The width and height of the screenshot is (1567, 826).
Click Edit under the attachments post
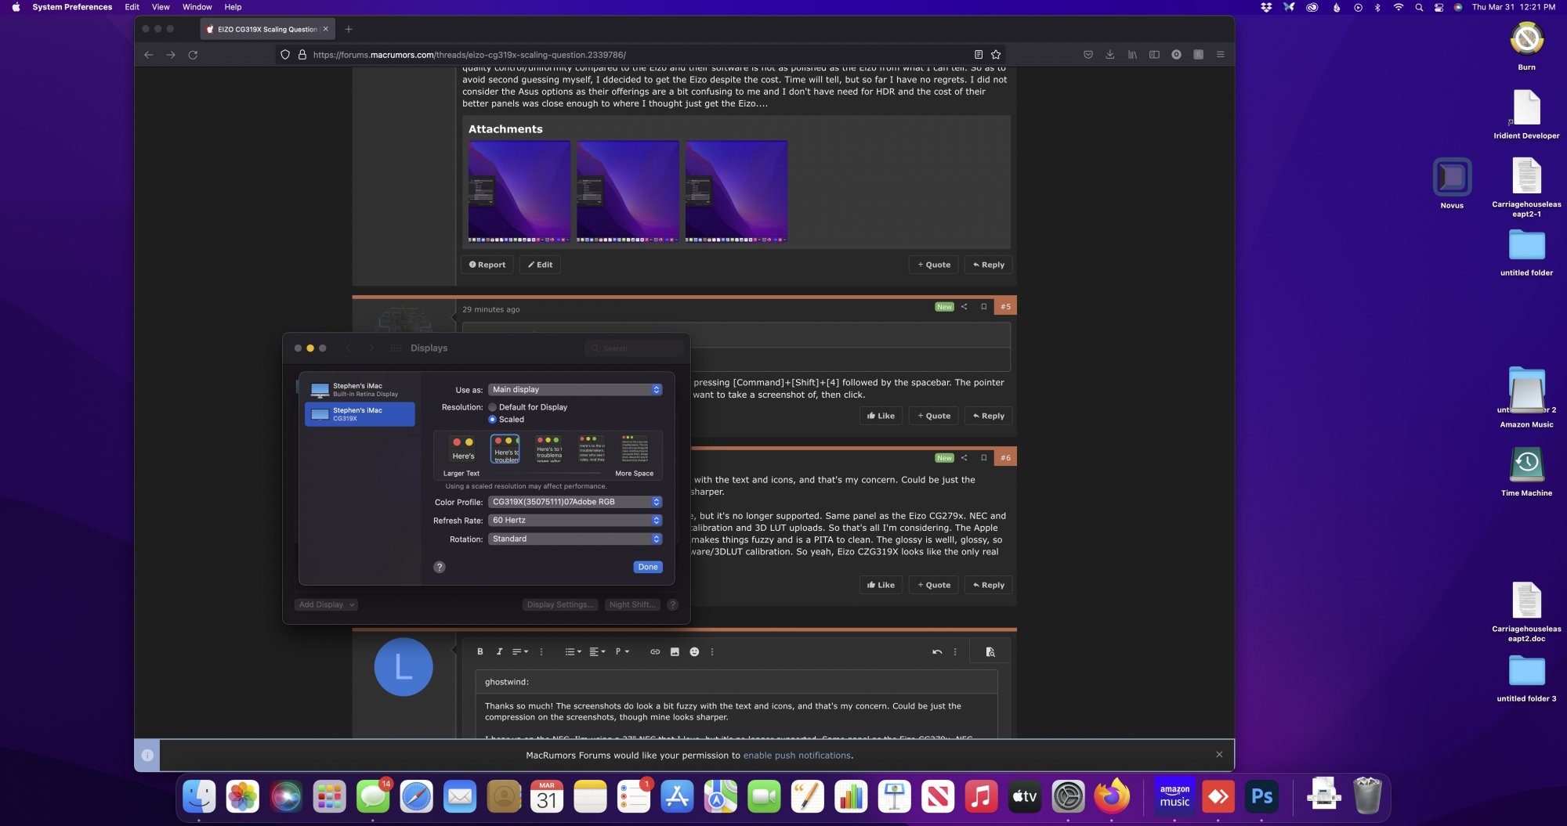(540, 265)
